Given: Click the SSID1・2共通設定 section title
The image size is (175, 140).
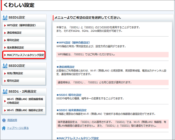Looking at the screenshot, I should tap(22, 91).
